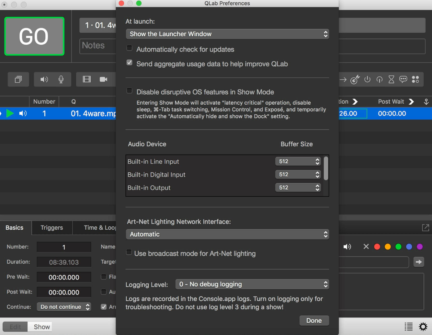Image resolution: width=432 pixels, height=335 pixels.
Task: Click the audio device list scrollbar
Action: [326, 168]
